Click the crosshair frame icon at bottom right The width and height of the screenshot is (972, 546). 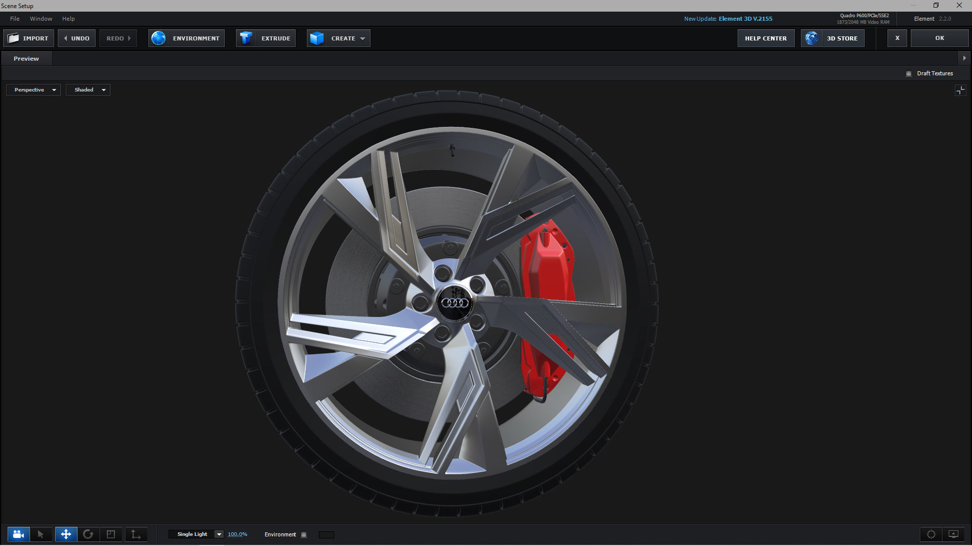click(x=931, y=534)
